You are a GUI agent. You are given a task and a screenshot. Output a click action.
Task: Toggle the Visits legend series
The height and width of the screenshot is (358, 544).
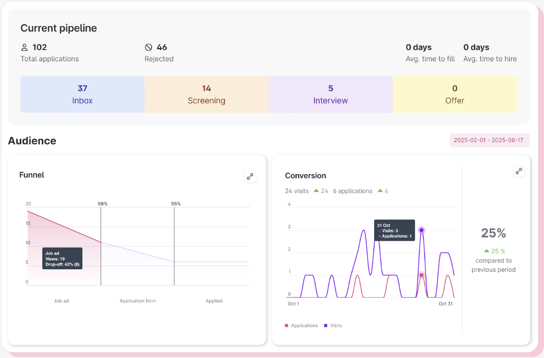tap(333, 326)
